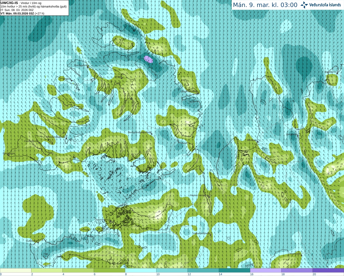Click the legend value 20

click(x=314, y=274)
